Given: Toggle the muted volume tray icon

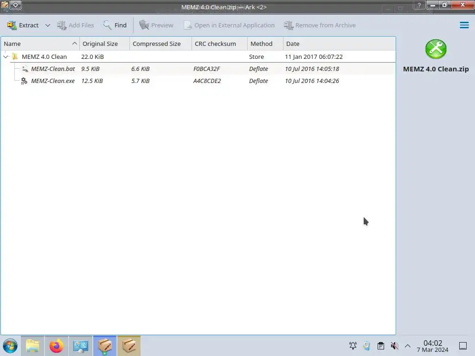Looking at the screenshot, I should (x=394, y=346).
